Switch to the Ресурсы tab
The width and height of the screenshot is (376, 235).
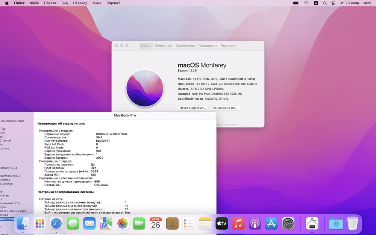click(x=228, y=45)
